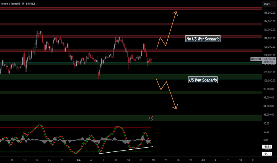The height and width of the screenshot is (163, 277).
Task: Click the 96,000.00 price axis label
Action: coord(269,98)
